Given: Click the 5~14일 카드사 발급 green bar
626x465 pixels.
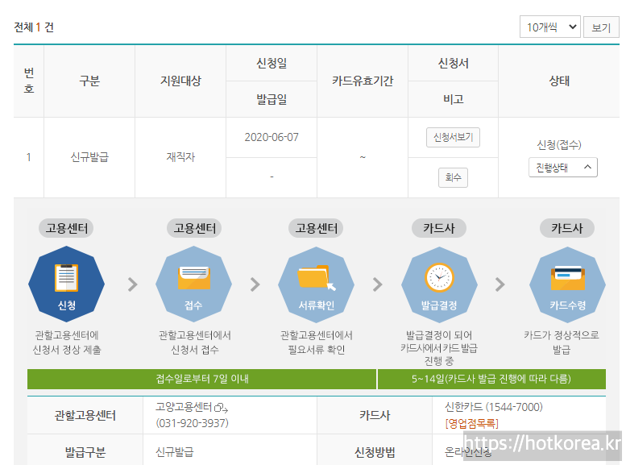Looking at the screenshot, I should (491, 379).
